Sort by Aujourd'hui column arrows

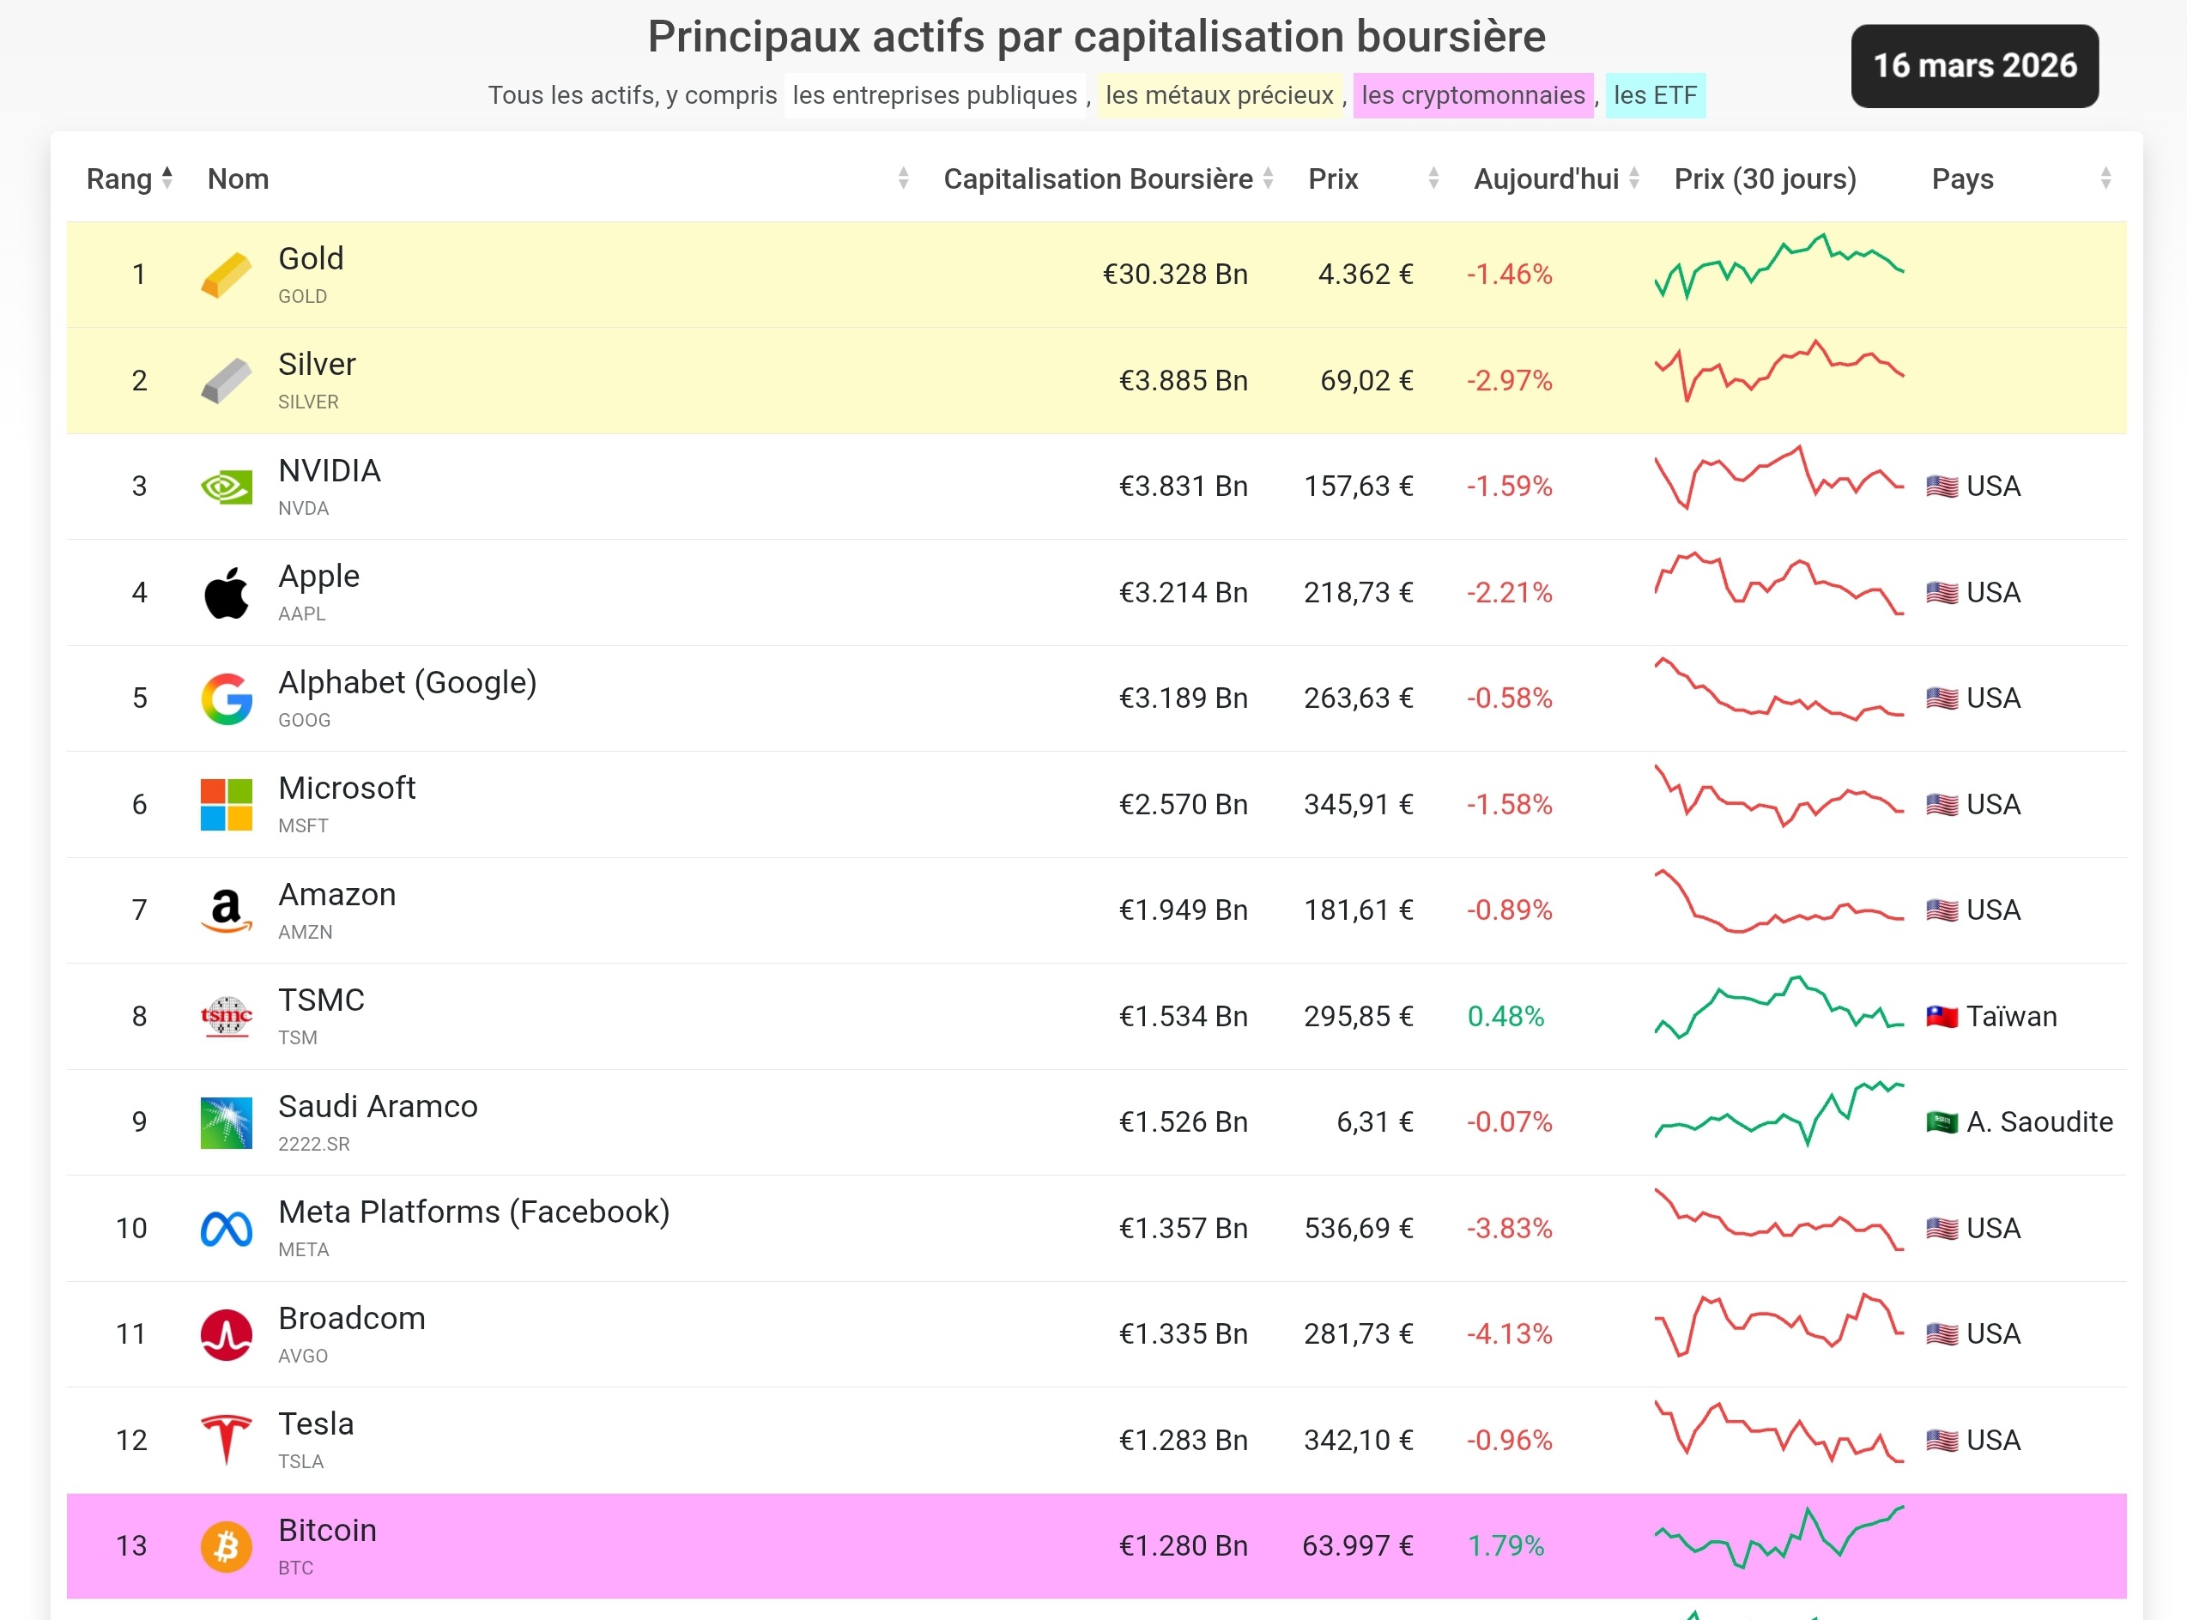[1634, 178]
